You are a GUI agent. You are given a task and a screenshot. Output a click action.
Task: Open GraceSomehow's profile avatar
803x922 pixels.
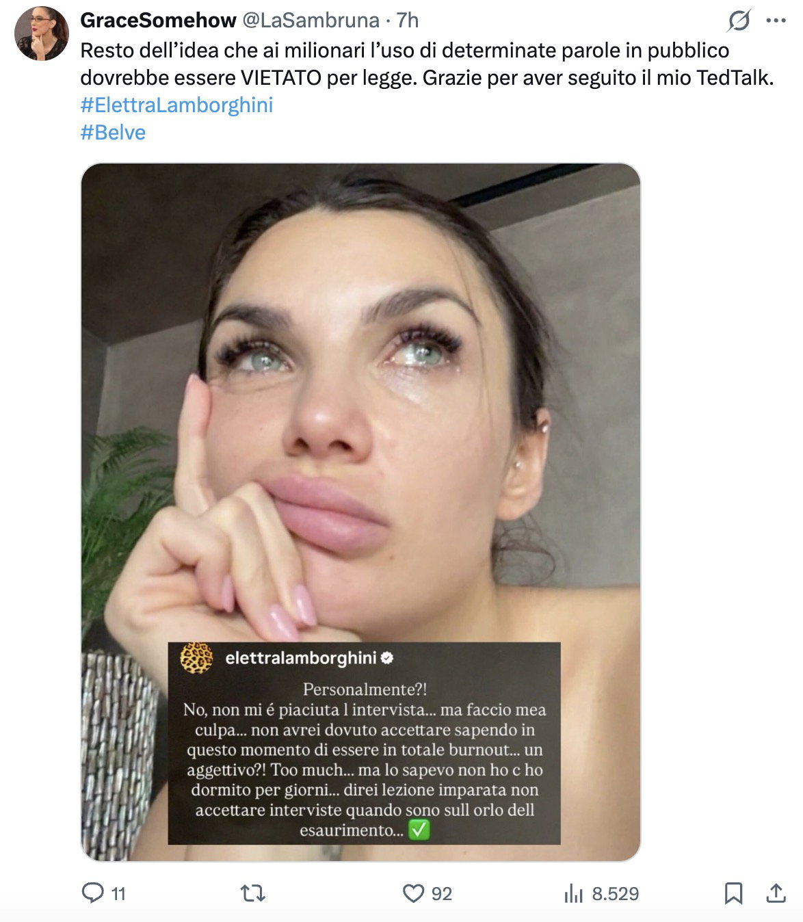point(41,34)
